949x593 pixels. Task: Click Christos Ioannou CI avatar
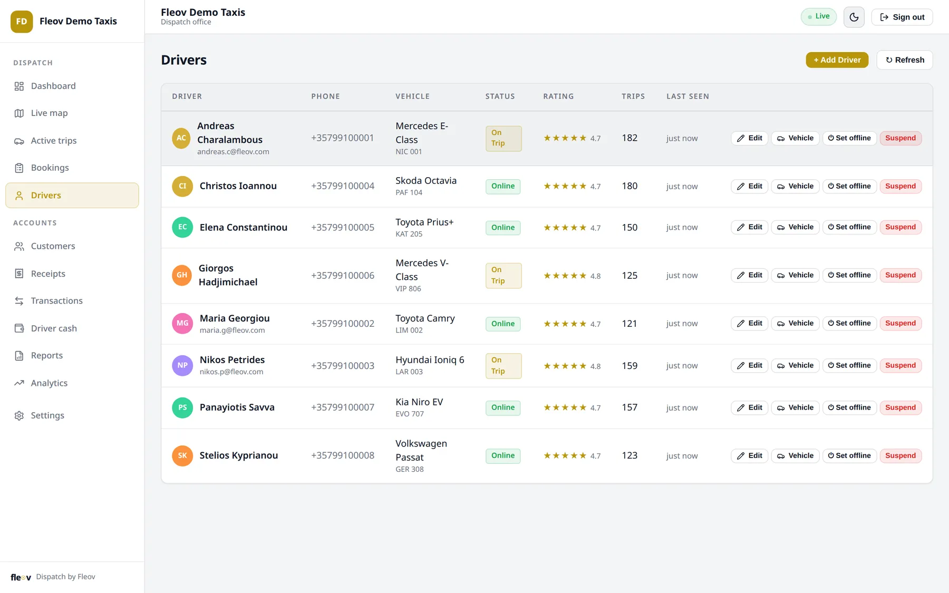tap(182, 186)
